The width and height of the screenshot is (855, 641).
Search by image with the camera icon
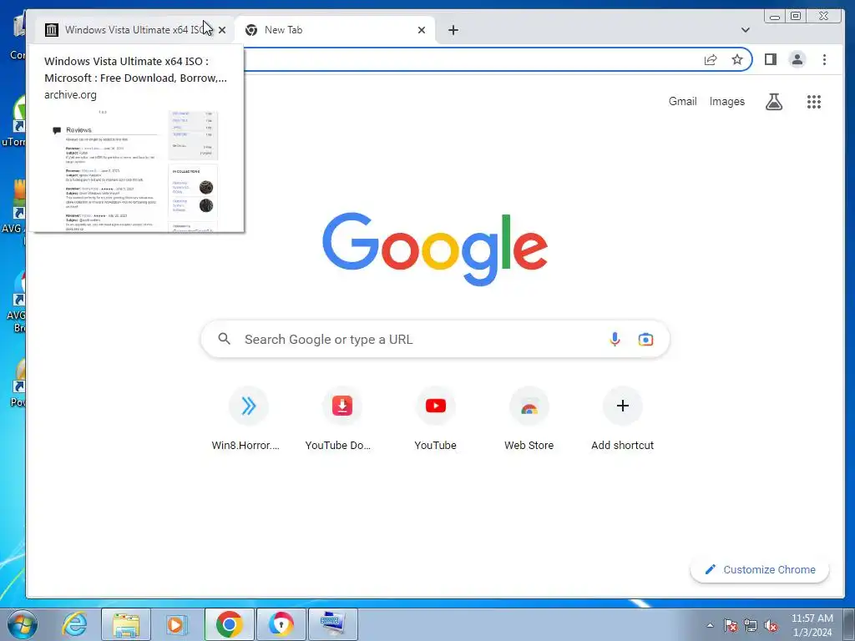[x=645, y=339]
